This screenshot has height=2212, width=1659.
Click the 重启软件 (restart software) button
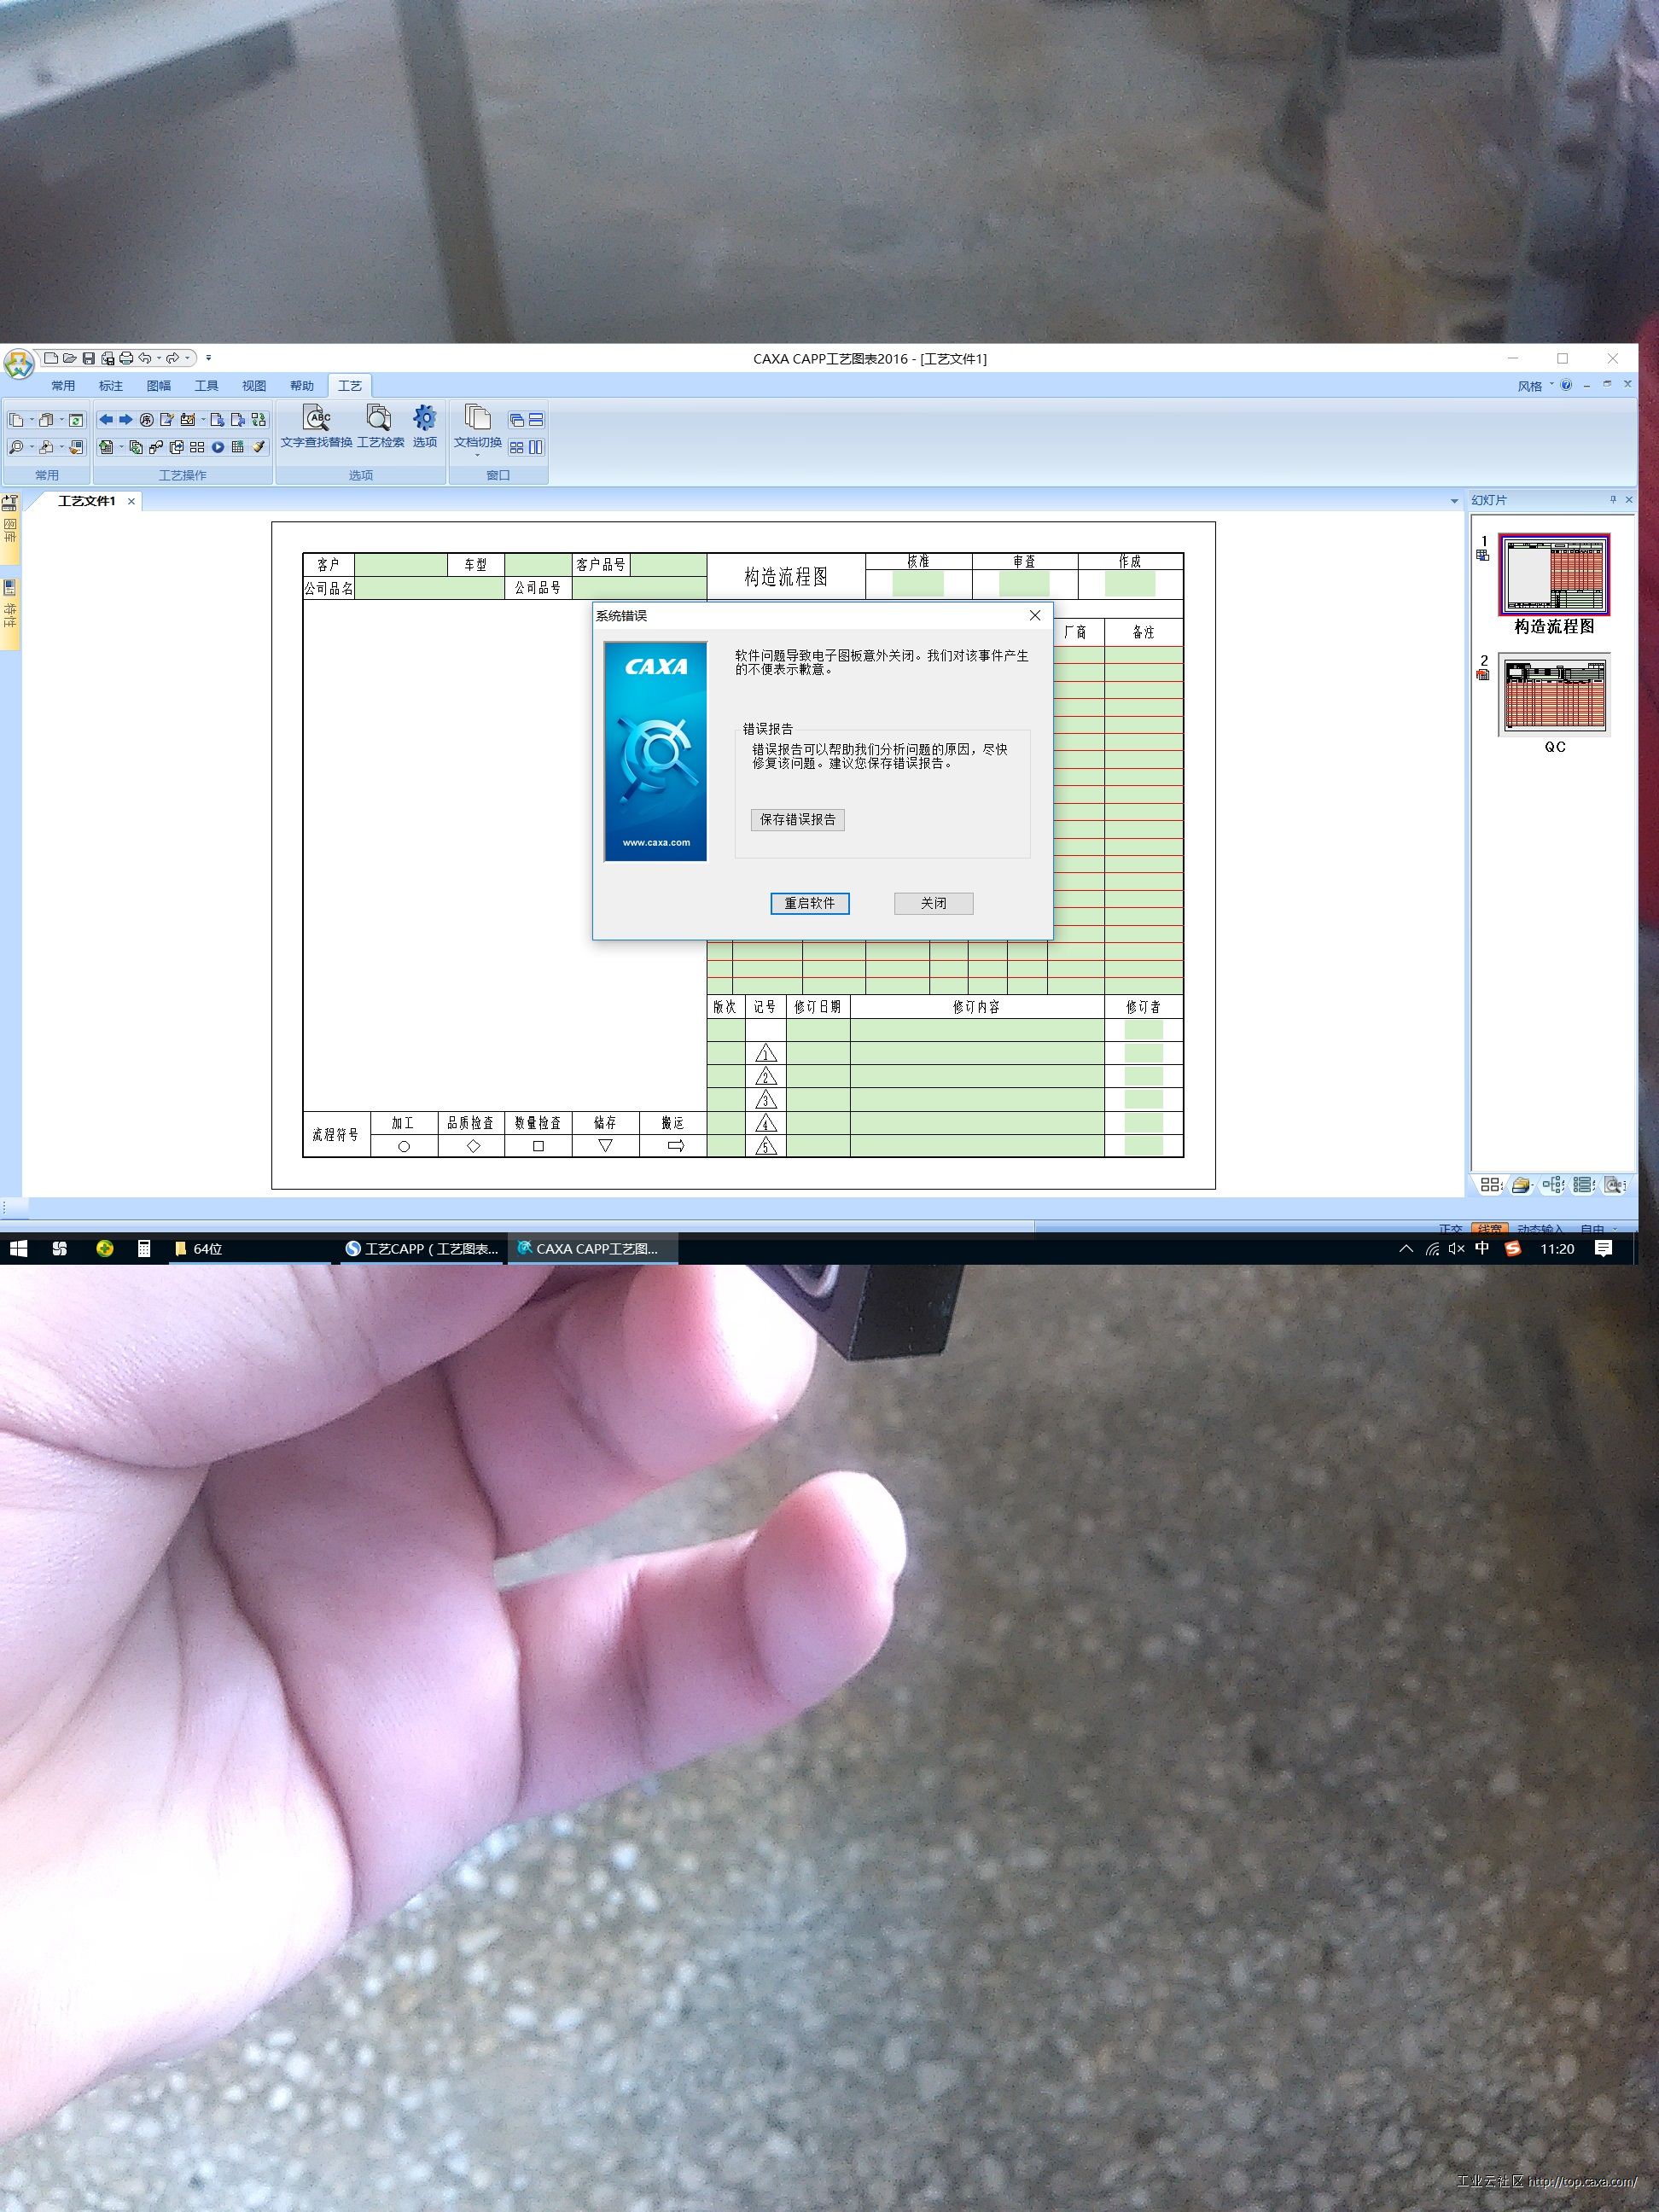pyautogui.click(x=809, y=903)
